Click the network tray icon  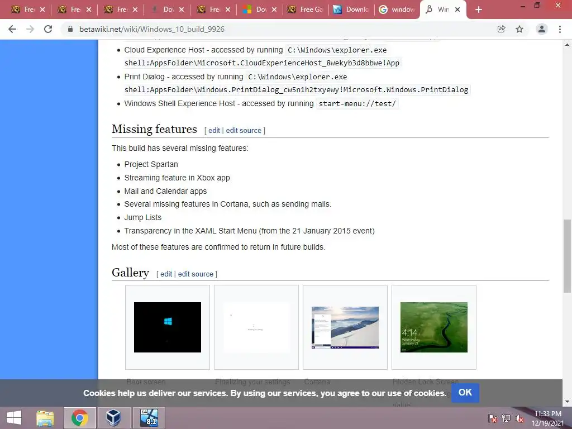[x=506, y=418]
